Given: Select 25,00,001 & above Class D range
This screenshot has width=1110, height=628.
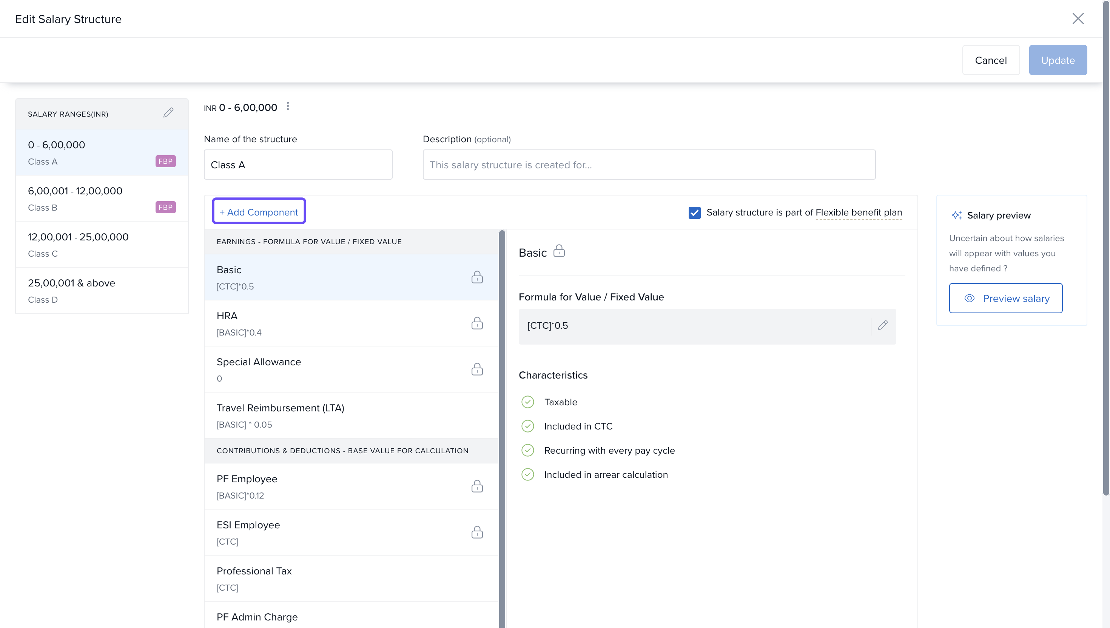Looking at the screenshot, I should coord(102,291).
